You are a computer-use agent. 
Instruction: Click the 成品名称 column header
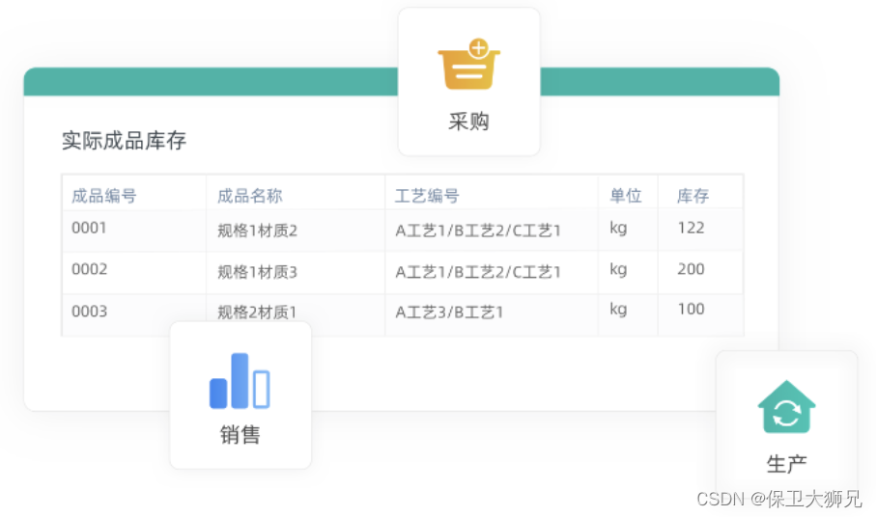(250, 196)
